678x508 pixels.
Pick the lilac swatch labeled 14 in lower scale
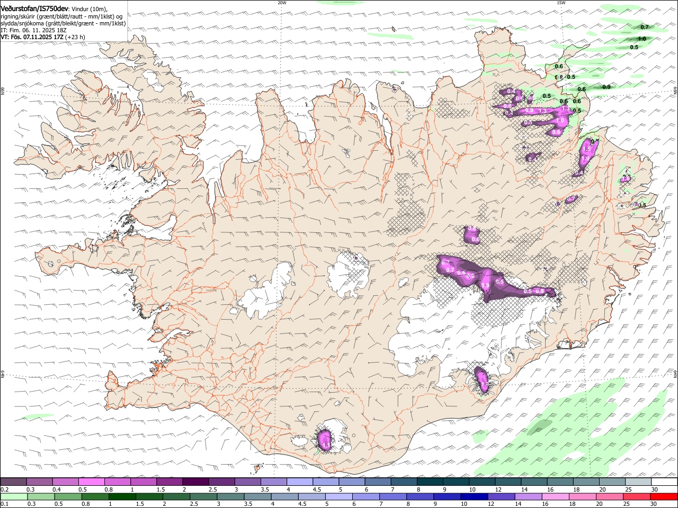[x=528, y=496]
